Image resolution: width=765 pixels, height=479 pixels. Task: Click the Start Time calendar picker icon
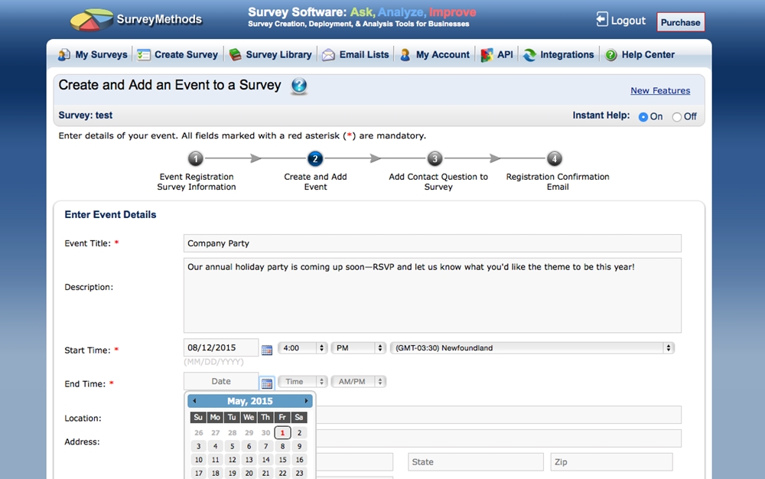(x=267, y=349)
